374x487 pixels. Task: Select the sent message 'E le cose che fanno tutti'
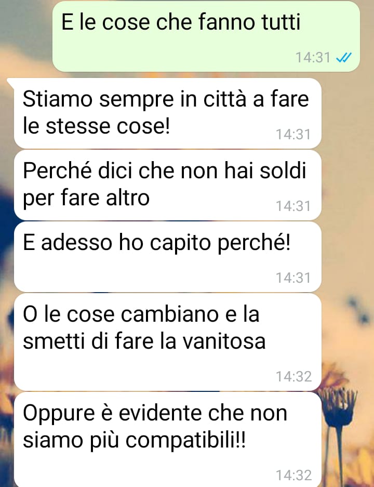(206, 36)
